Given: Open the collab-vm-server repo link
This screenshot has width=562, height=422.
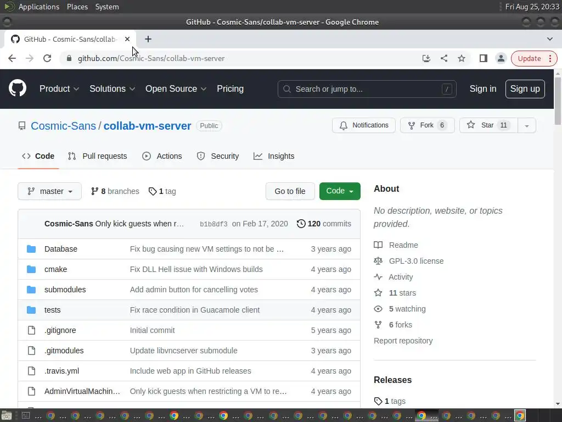Looking at the screenshot, I should (x=147, y=126).
